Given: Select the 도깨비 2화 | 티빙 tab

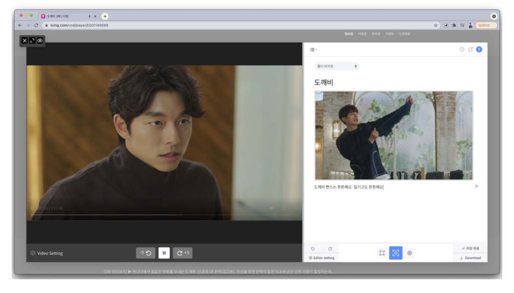Looking at the screenshot, I should (68, 16).
